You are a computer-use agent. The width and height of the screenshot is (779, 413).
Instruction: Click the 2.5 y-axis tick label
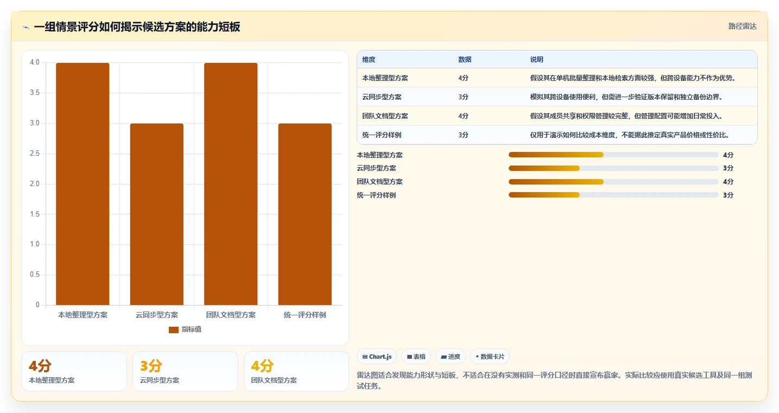[x=35, y=154]
